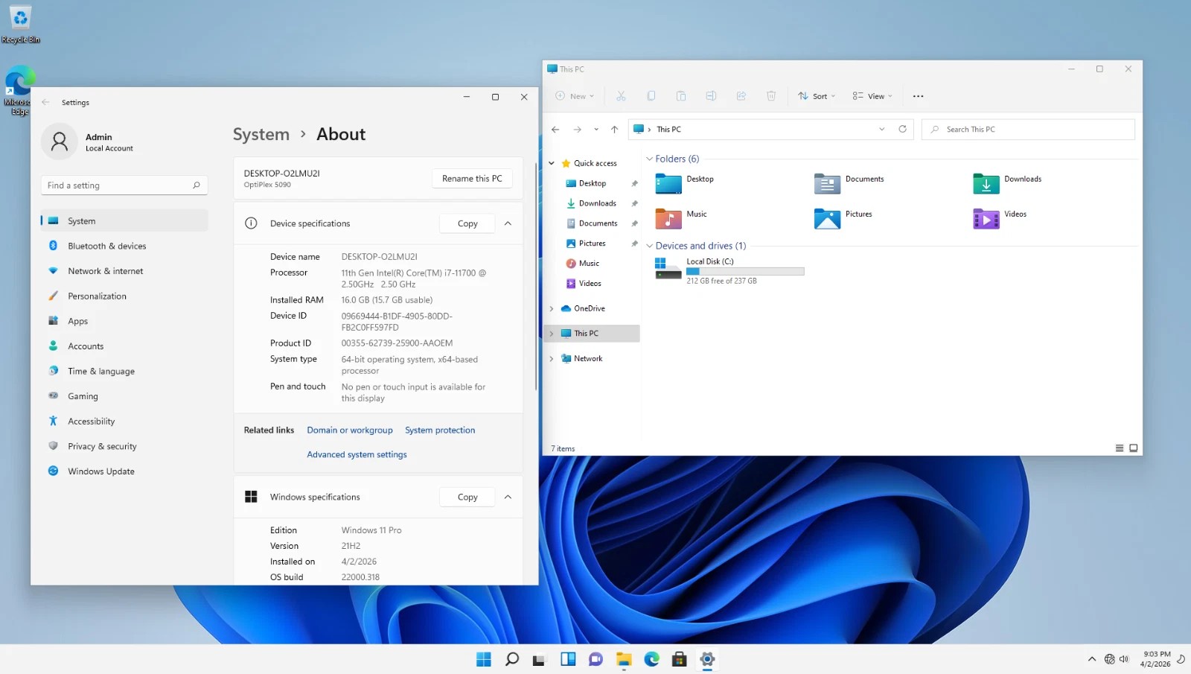Click the Rename this PC button
This screenshot has width=1191, height=674.
[472, 179]
